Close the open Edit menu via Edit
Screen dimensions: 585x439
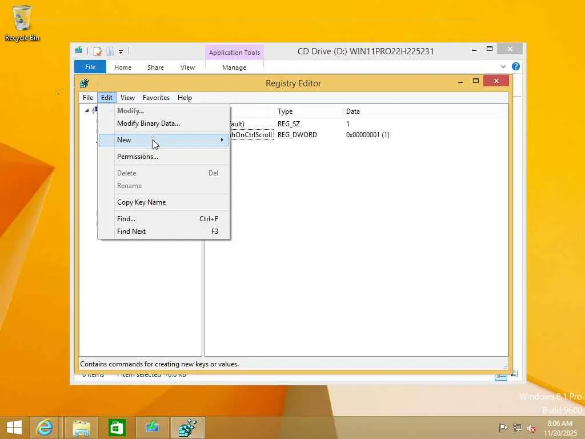(107, 98)
